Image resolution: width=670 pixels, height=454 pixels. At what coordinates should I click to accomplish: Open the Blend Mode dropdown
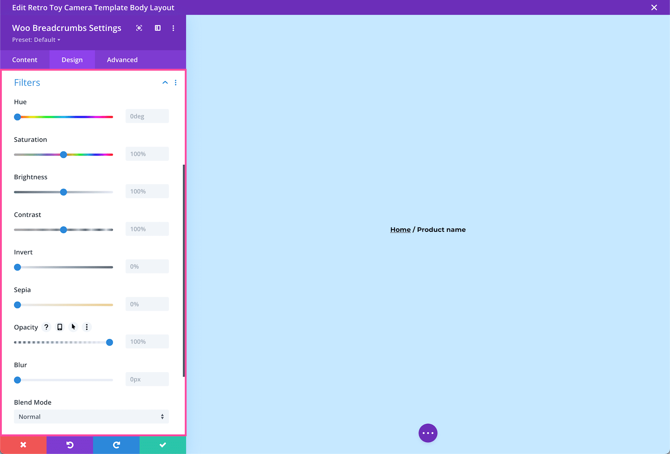pos(91,416)
